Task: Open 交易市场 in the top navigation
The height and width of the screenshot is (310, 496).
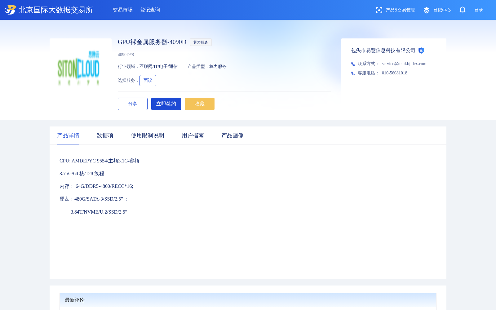Action: pos(123,10)
